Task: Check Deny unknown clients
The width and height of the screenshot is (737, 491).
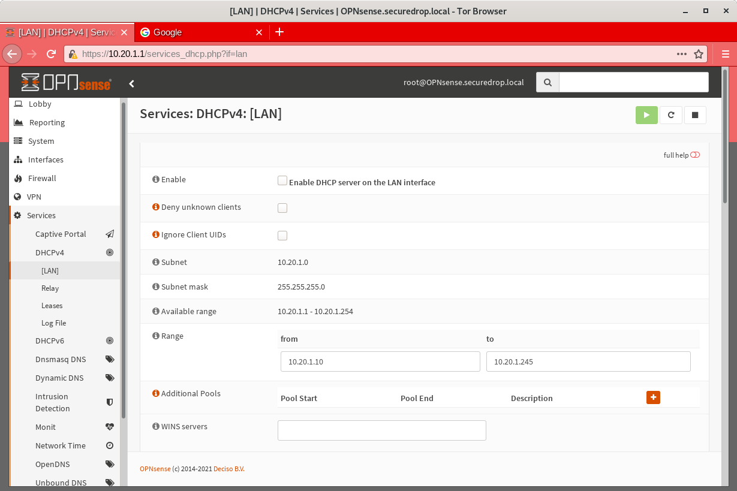Action: pyautogui.click(x=282, y=207)
